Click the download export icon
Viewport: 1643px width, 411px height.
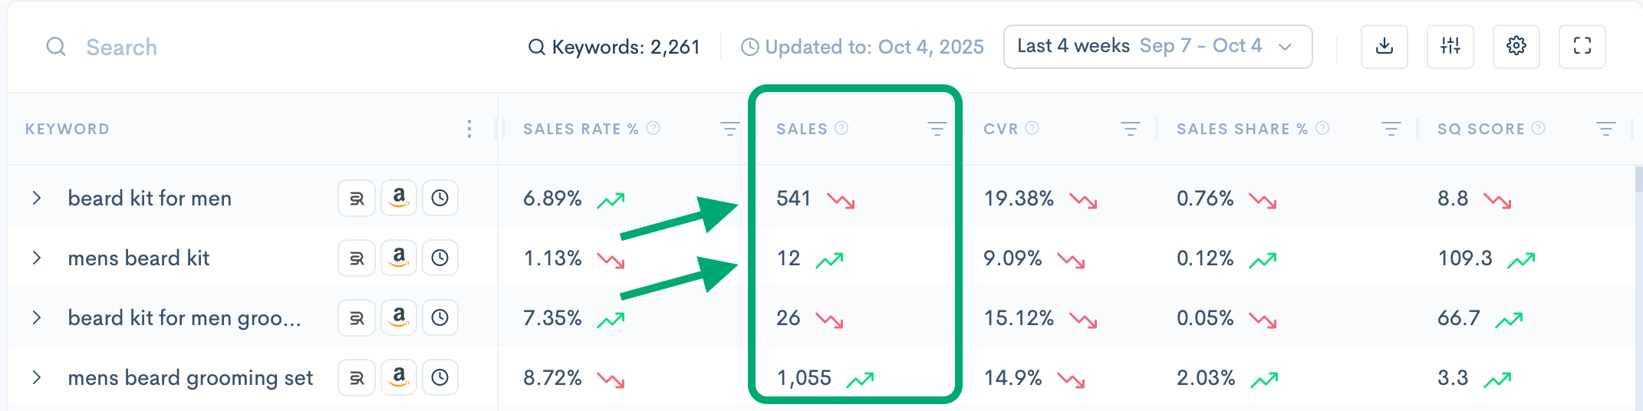(x=1384, y=47)
